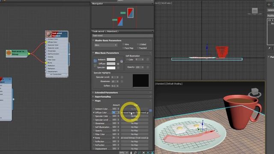Viewport: 274px width, 154px height.
Task: Click the Diffuse Color teak wood bitmap map button
Action: pos(134,113)
